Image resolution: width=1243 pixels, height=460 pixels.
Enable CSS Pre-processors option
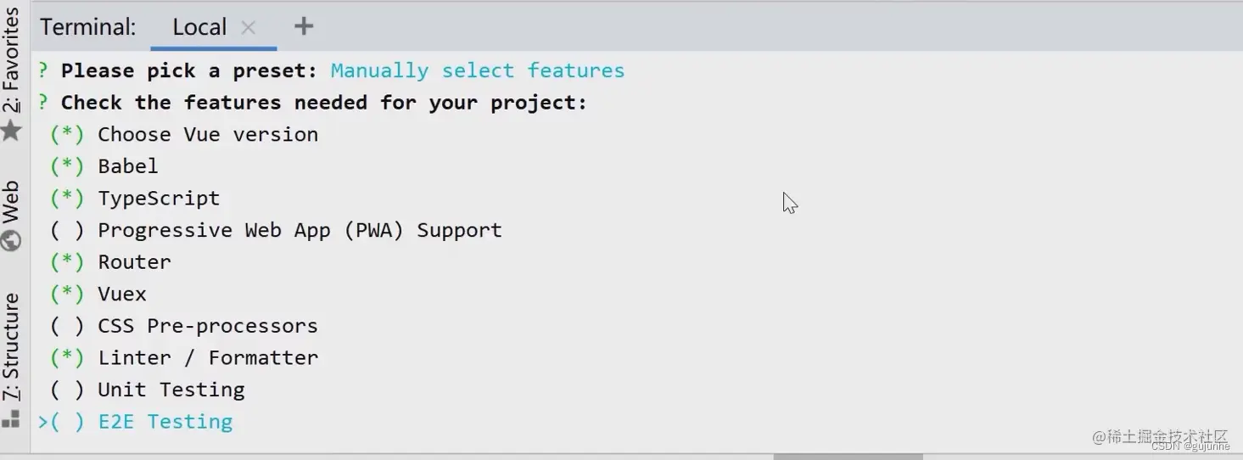(x=184, y=326)
